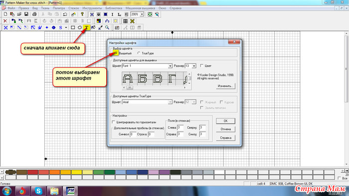Select the magnifier zoom tool
349x196 pixels.
(107, 27)
